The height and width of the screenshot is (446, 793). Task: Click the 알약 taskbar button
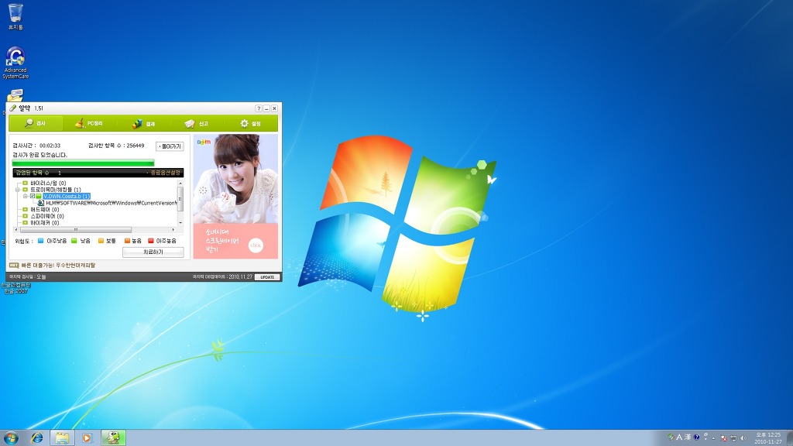coord(113,438)
